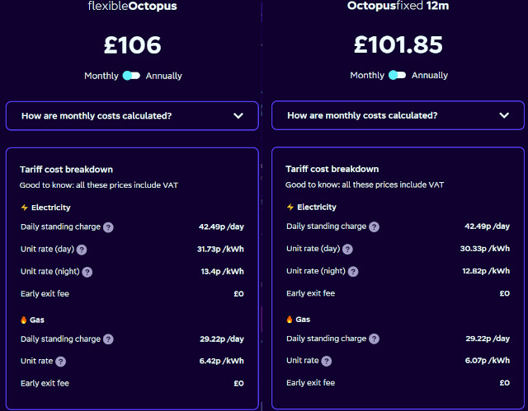Click the Octopus Fixed 12m tariff title
The width and height of the screenshot is (528, 411).
pyautogui.click(x=398, y=7)
